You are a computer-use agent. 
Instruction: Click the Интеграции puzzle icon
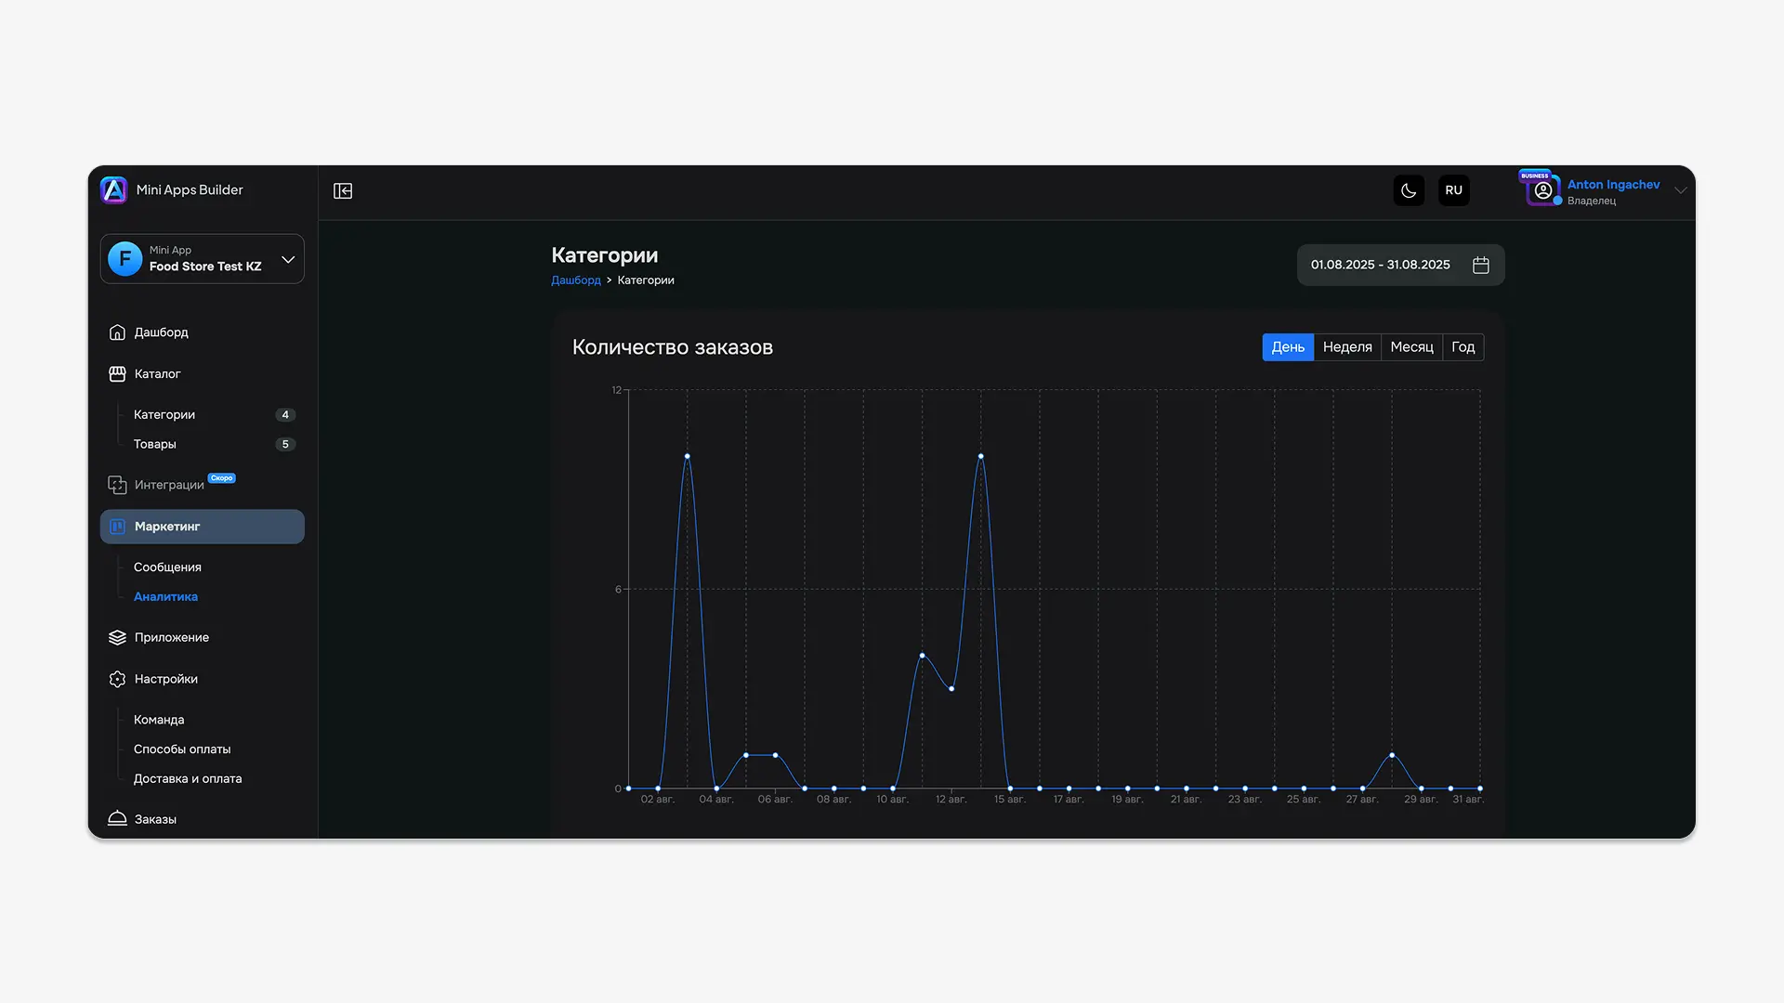coord(117,485)
